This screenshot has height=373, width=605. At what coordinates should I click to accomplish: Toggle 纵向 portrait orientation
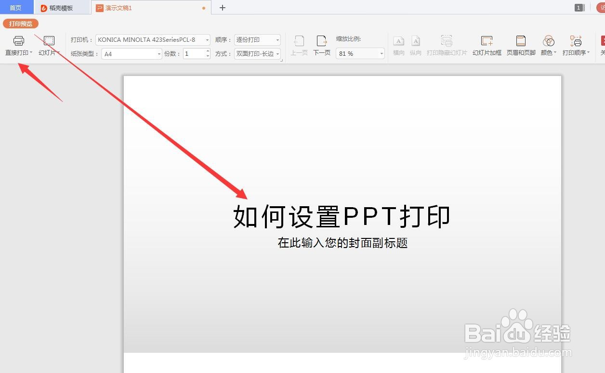[415, 46]
